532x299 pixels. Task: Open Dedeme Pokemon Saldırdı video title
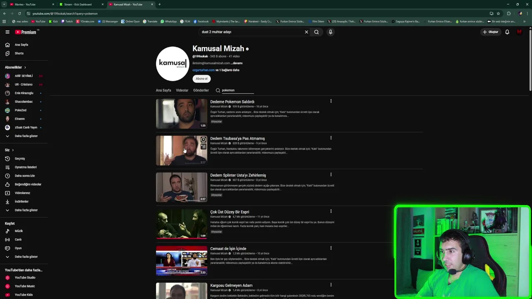(232, 102)
